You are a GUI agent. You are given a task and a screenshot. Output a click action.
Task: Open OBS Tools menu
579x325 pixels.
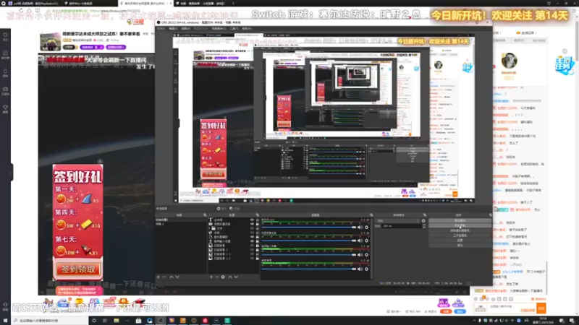click(x=234, y=28)
